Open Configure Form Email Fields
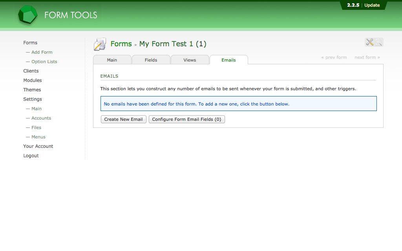Image resolution: width=402 pixels, height=251 pixels. 187,119
